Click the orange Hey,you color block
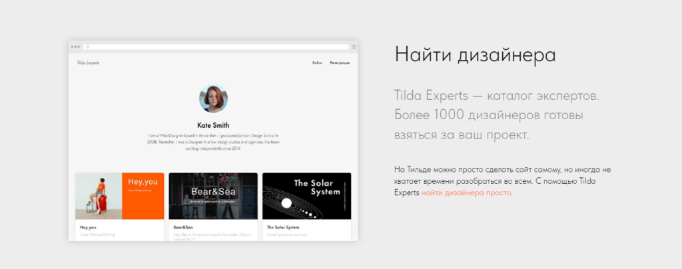Screen dimensions: 682x269 [143, 196]
